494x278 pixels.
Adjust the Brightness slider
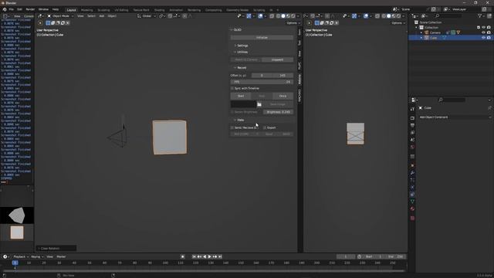coord(278,112)
